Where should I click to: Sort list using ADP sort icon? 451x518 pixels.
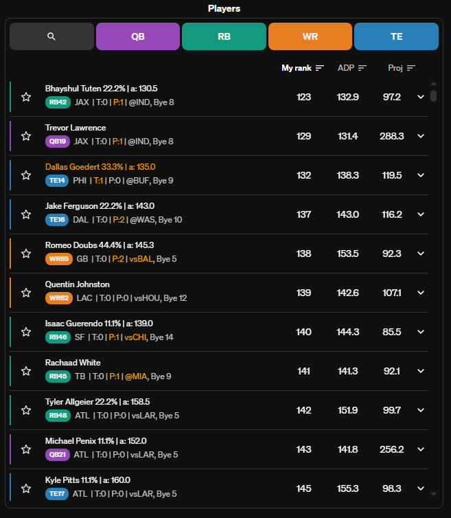362,68
